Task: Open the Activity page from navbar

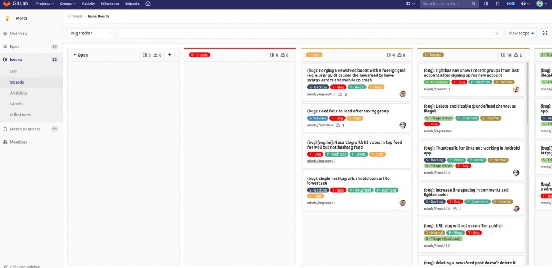Action: pyautogui.click(x=88, y=4)
